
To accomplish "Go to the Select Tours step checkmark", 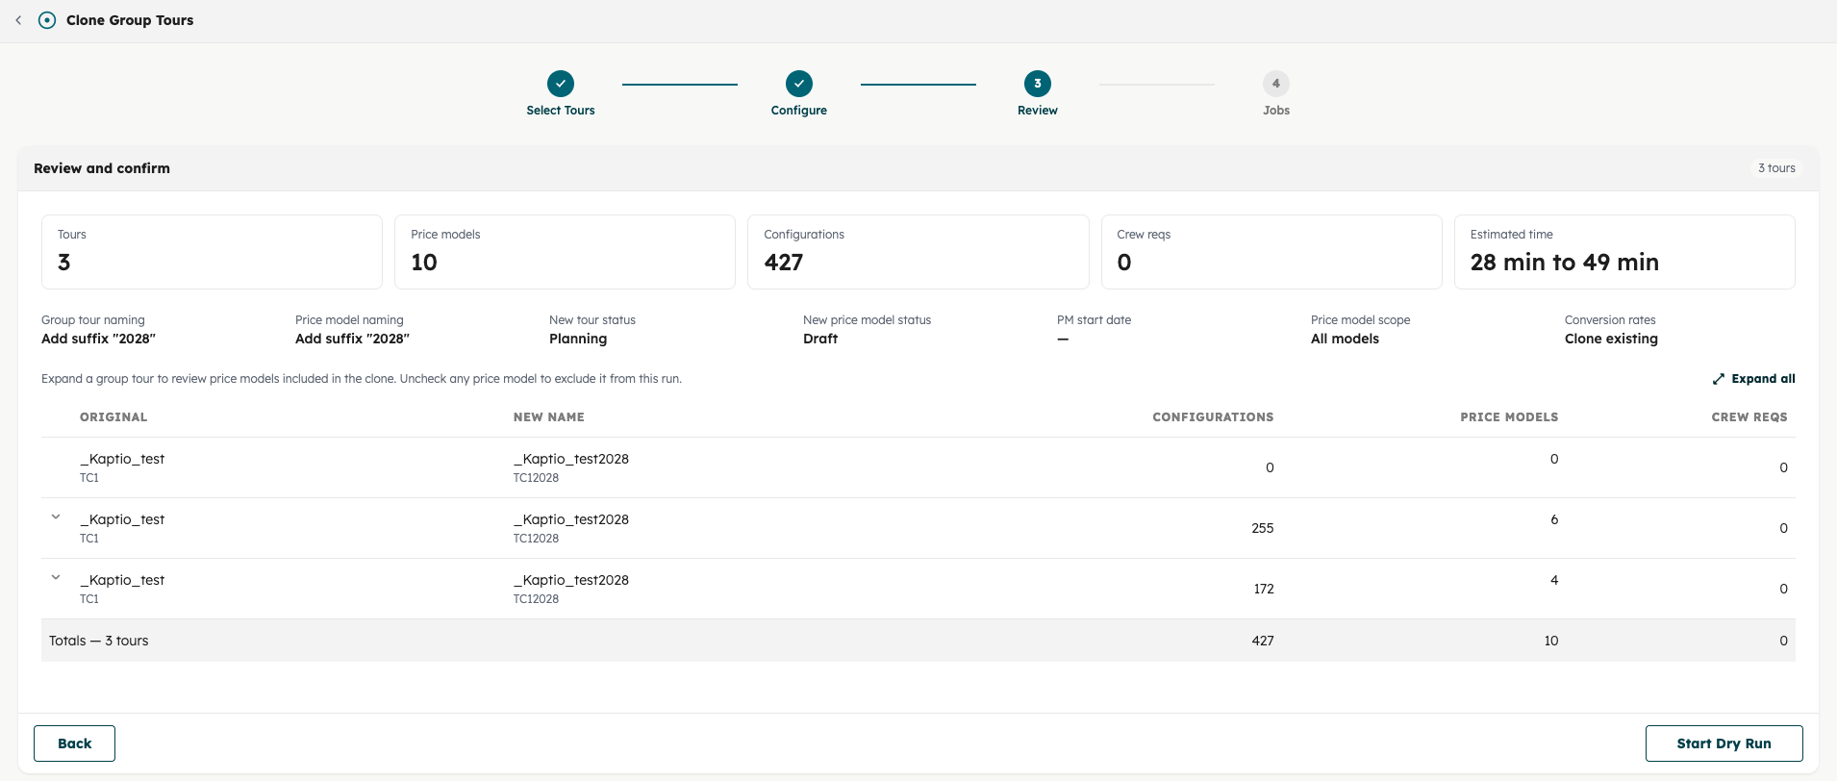I will pyautogui.click(x=561, y=84).
